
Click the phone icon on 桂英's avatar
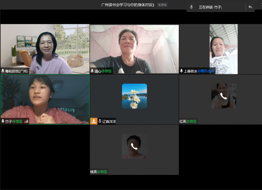(134, 146)
